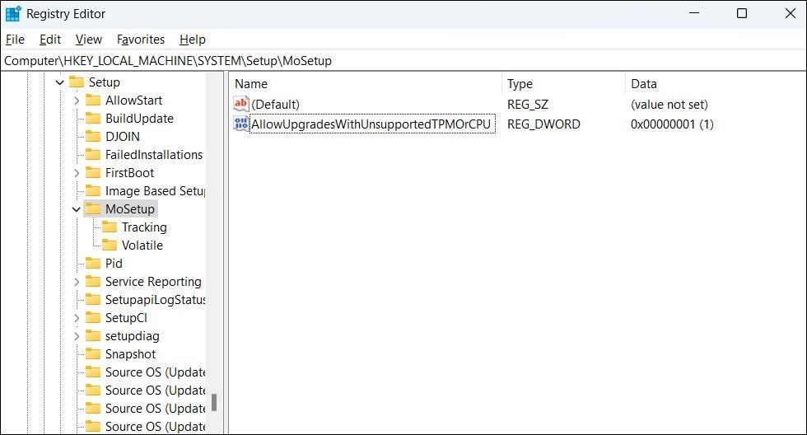Click the tree pane vertical scrollbar thumb
Viewport: 807px width, 435px height.
(214, 403)
